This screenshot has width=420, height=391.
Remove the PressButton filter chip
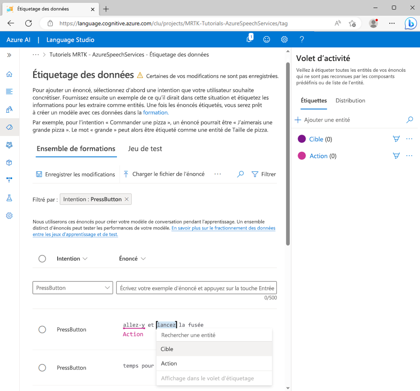(127, 199)
